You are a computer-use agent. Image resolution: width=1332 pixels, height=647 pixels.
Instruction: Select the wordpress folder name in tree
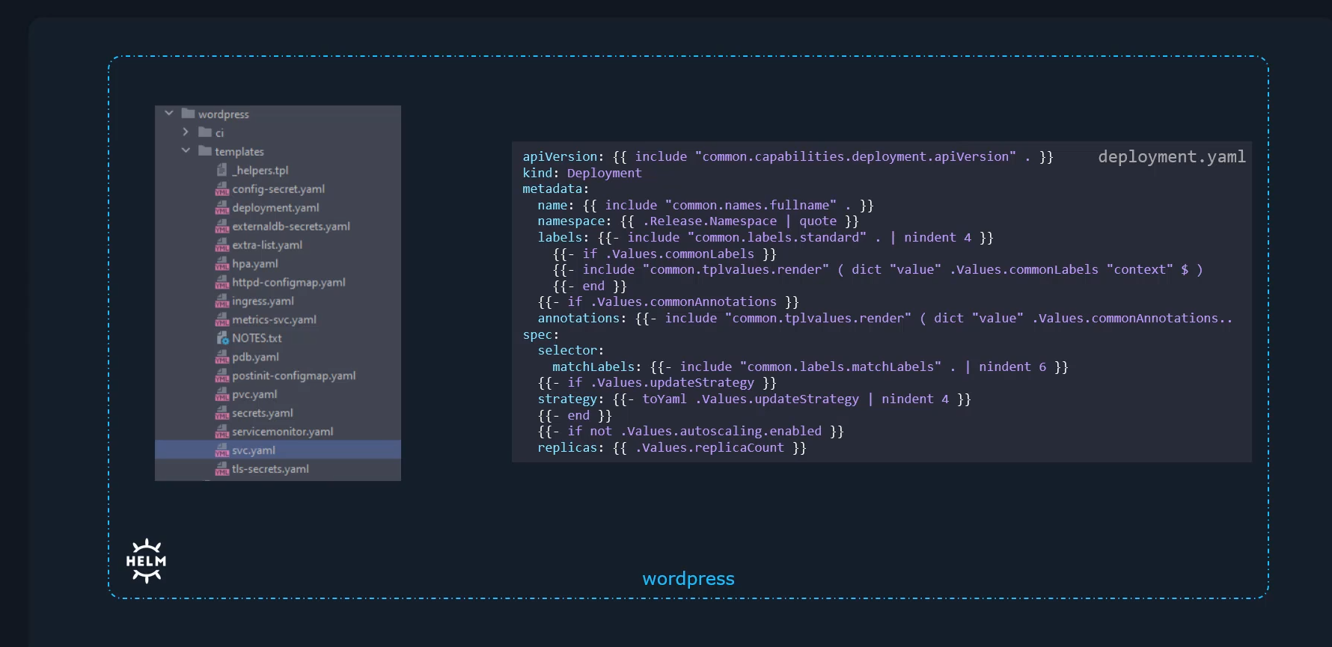(x=223, y=114)
